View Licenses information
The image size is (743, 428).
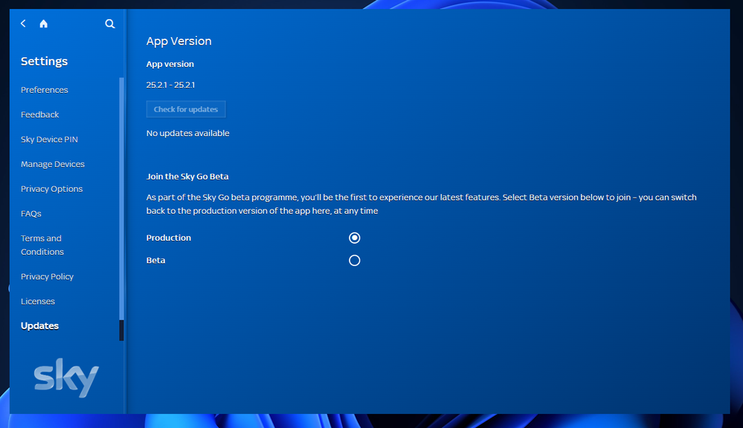(x=38, y=302)
